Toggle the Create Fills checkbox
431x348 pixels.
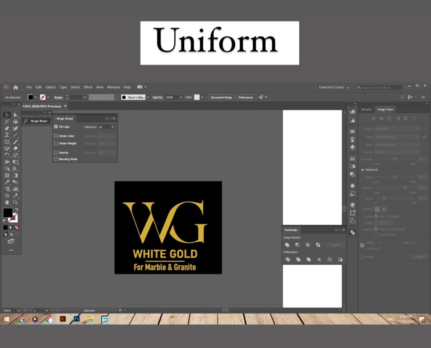click(x=376, y=216)
